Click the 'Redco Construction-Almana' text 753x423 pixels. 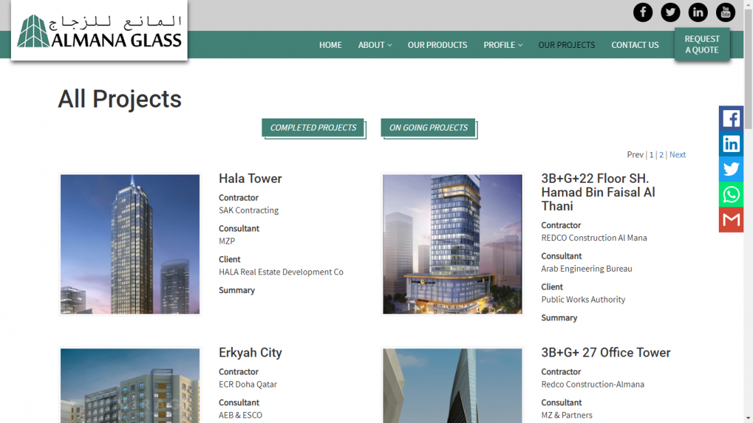(593, 385)
